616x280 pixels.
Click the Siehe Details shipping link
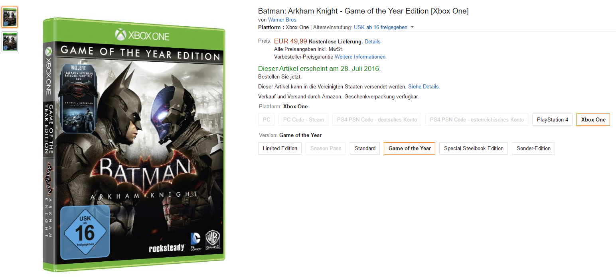pyautogui.click(x=424, y=86)
